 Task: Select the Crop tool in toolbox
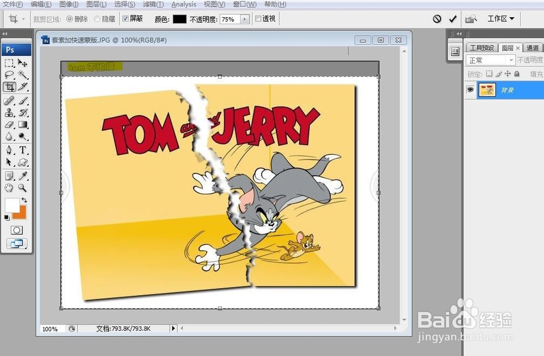(x=9, y=87)
